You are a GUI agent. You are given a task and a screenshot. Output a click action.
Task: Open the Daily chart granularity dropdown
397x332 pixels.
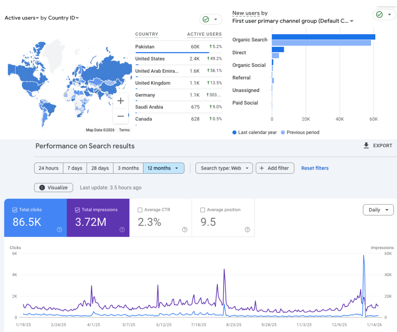pyautogui.click(x=378, y=209)
